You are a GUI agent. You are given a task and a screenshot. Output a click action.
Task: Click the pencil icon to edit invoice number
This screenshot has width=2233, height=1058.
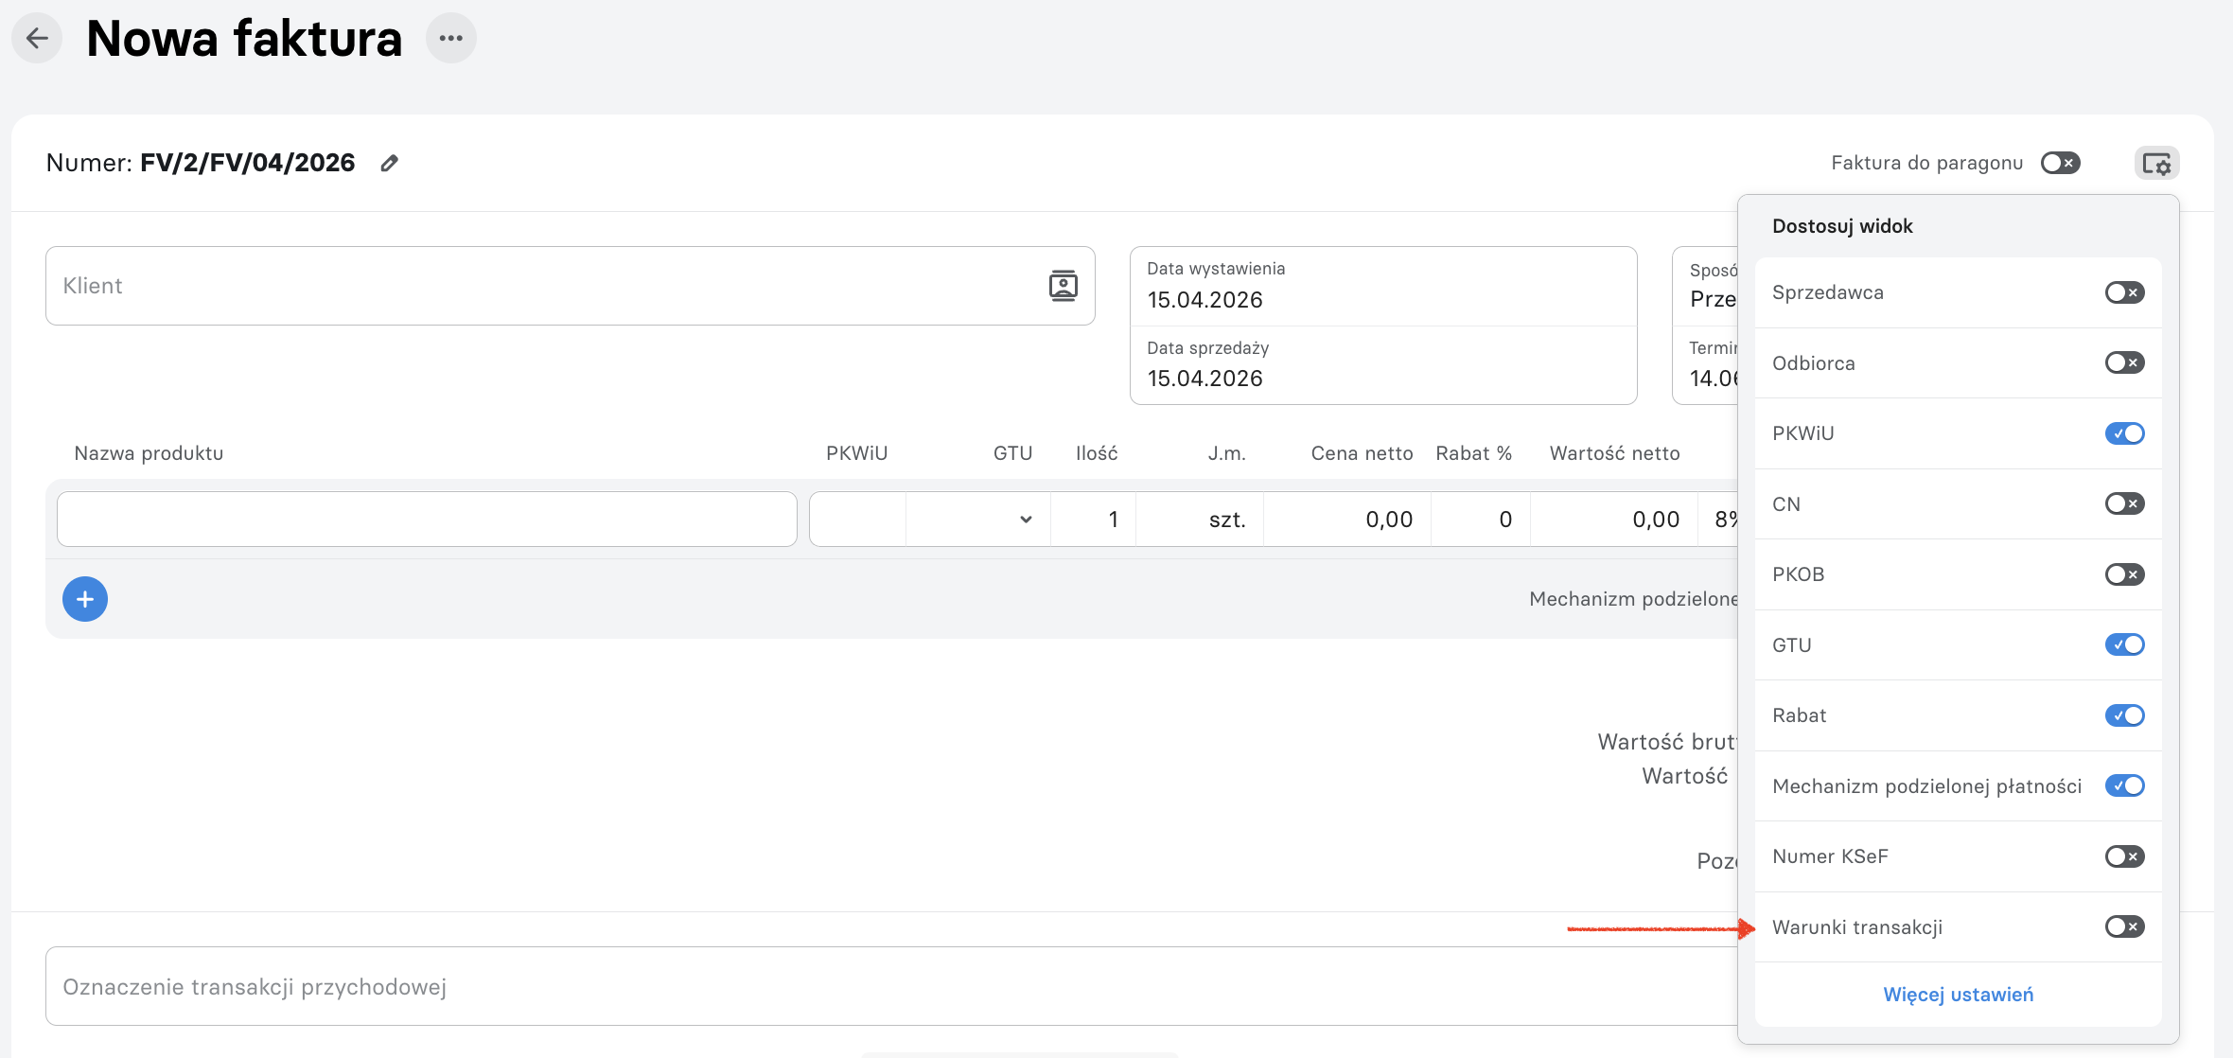pyautogui.click(x=389, y=164)
